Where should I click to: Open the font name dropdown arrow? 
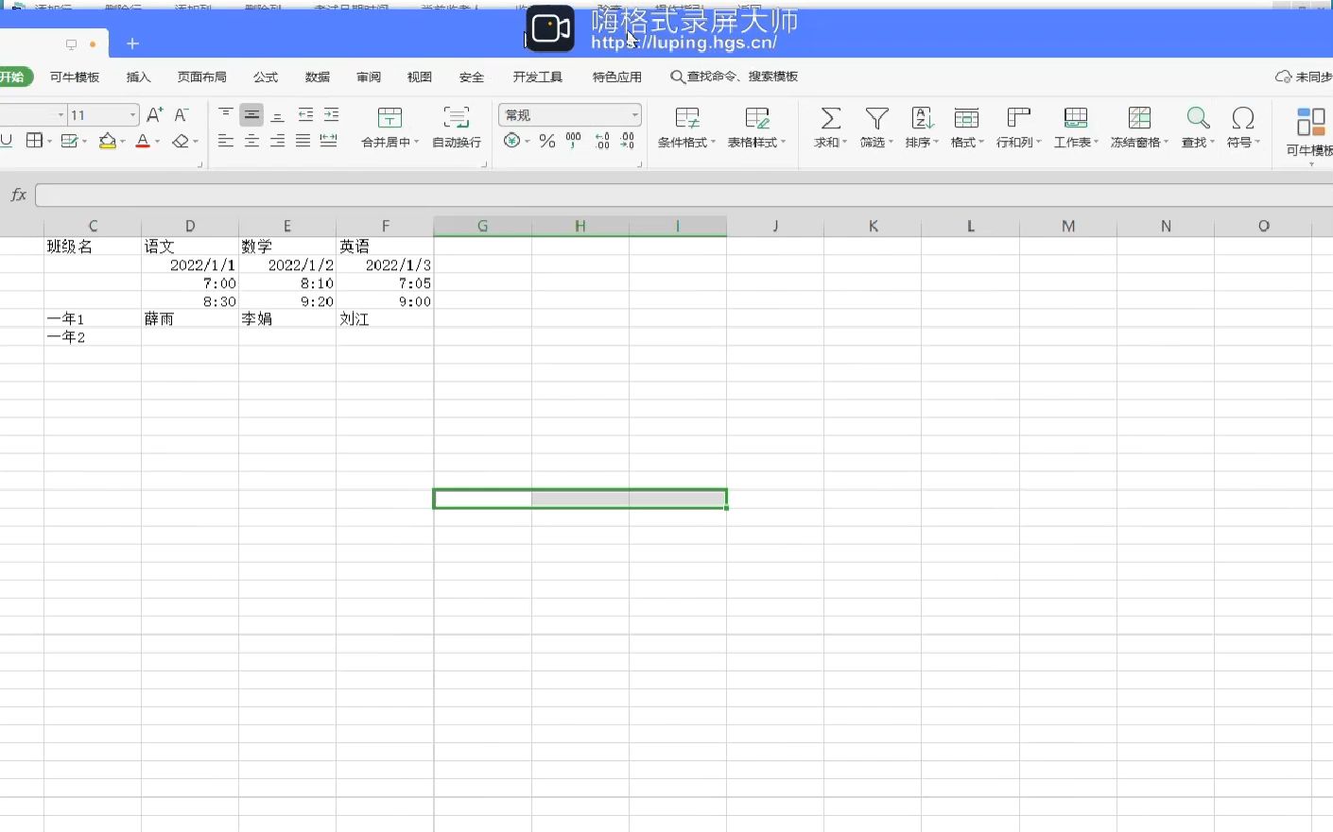(x=61, y=115)
